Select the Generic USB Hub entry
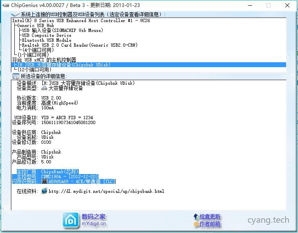 [x=35, y=25]
